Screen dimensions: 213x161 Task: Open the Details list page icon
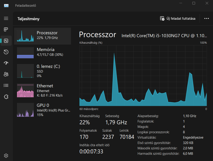point(6,85)
